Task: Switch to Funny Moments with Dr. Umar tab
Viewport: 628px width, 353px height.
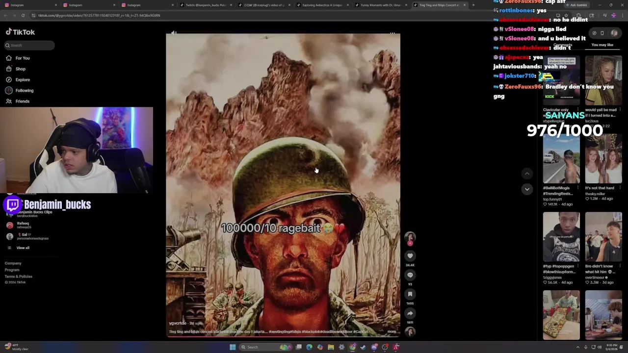Action: (380, 5)
